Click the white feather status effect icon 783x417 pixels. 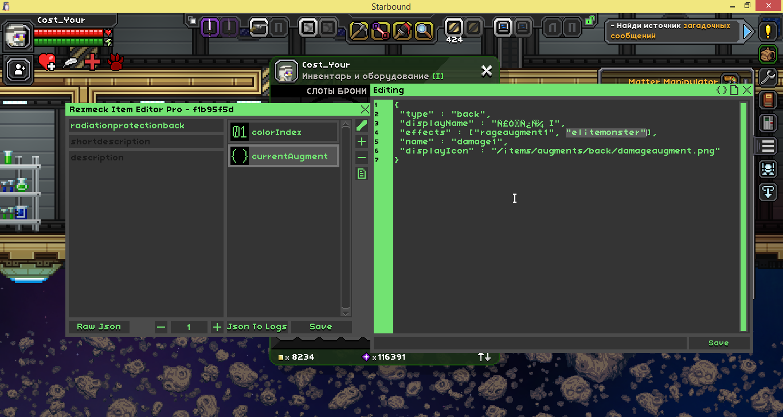coord(71,62)
